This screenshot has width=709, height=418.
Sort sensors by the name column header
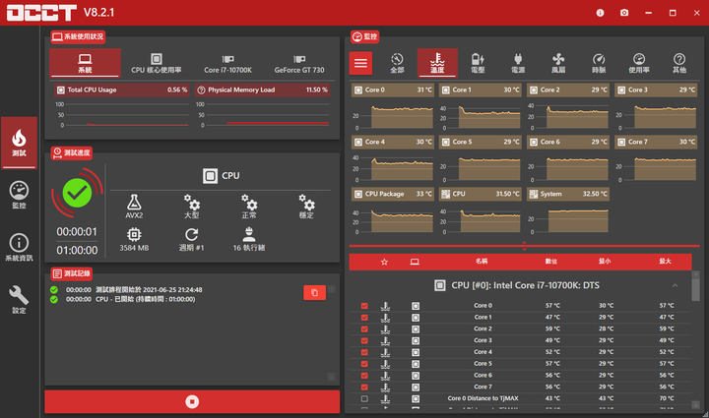tap(482, 262)
